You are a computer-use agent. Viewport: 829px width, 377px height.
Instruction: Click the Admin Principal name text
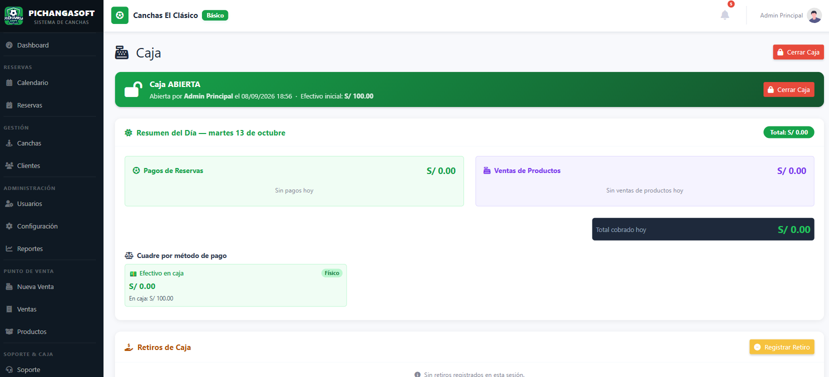click(x=781, y=15)
